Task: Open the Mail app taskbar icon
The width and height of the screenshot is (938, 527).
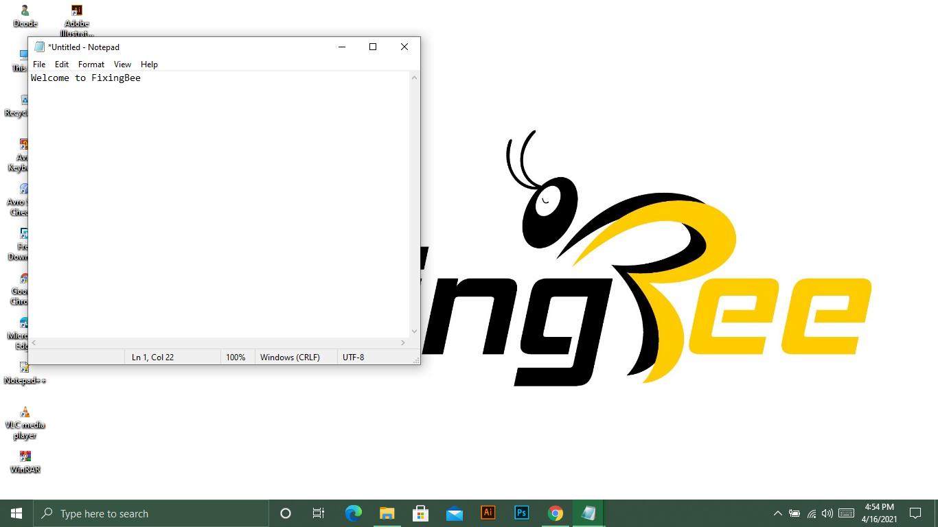Action: (455, 513)
